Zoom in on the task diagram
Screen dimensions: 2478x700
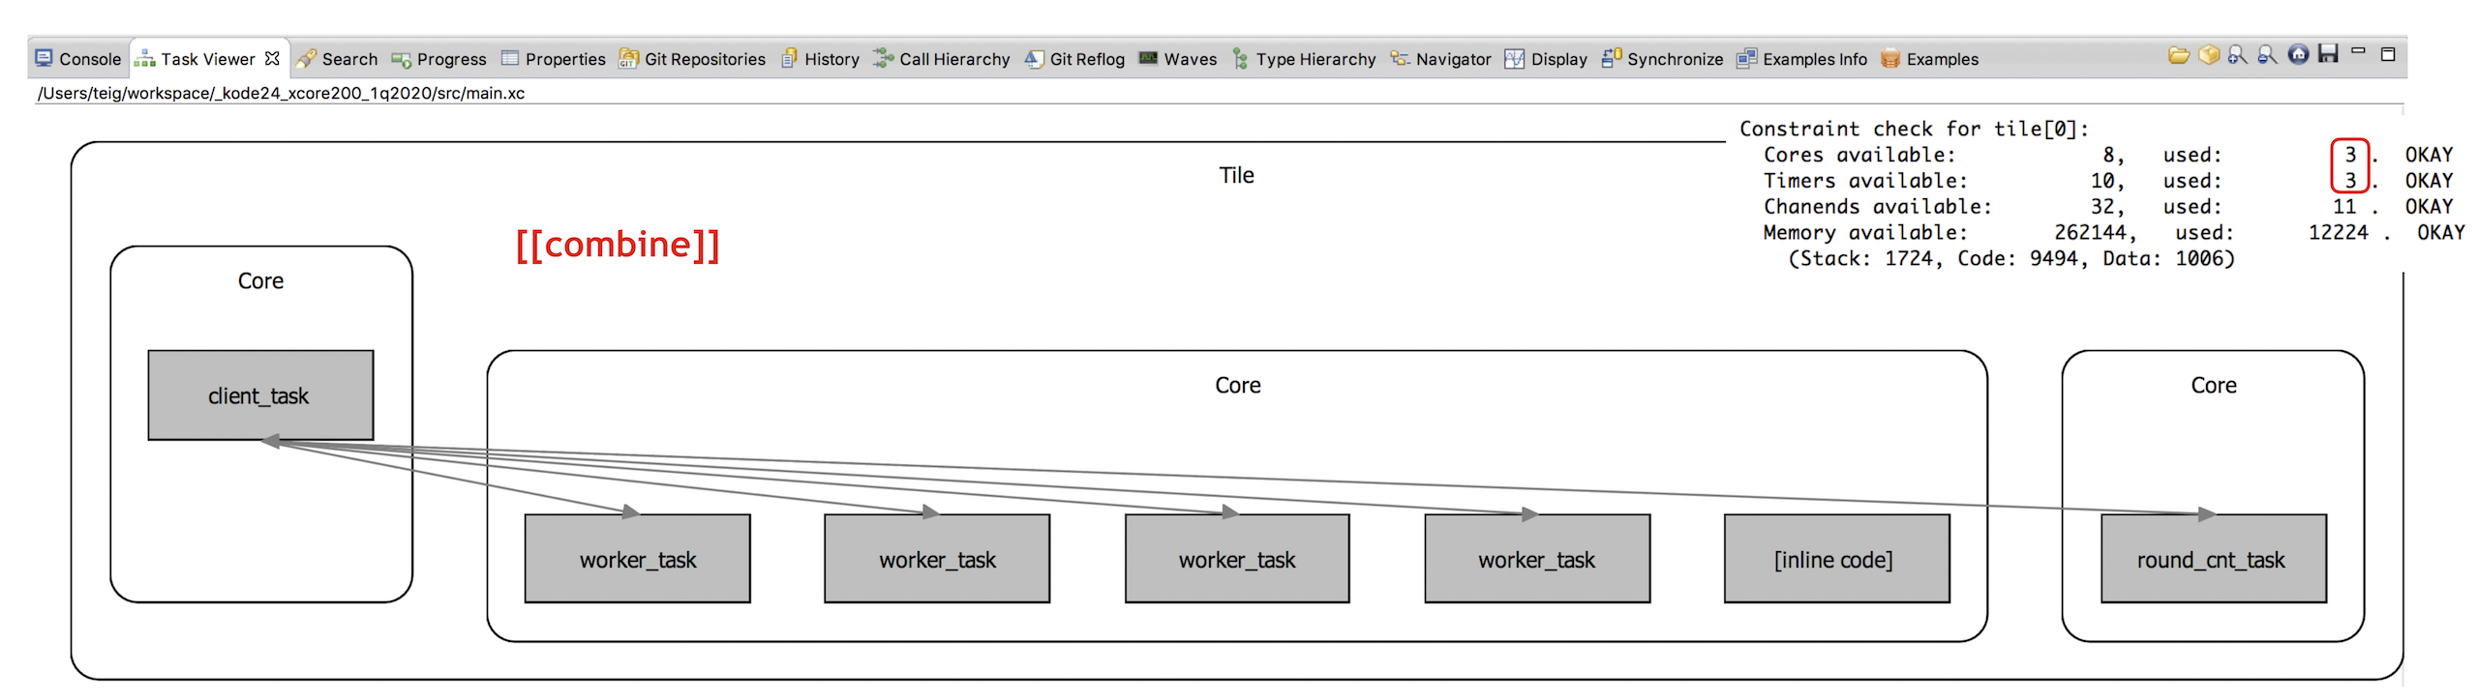[2237, 55]
